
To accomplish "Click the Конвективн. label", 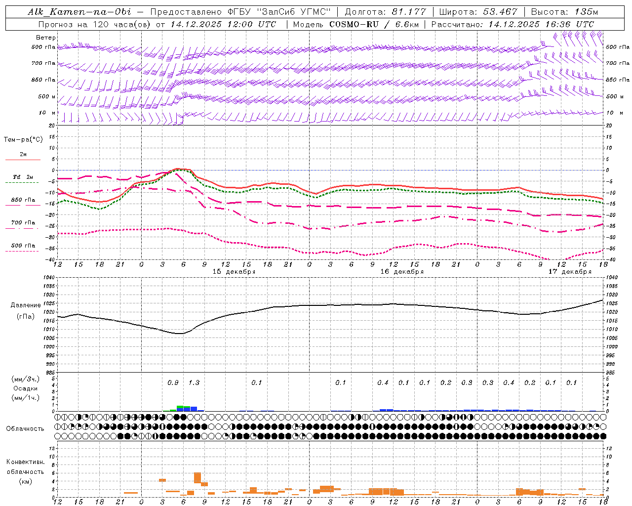I will tap(25, 462).
